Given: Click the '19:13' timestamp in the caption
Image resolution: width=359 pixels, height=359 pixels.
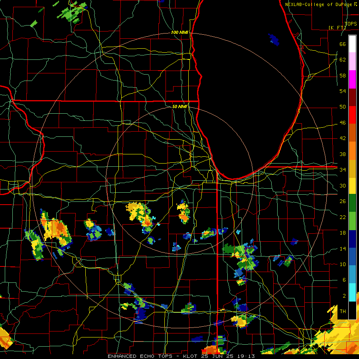Looking at the screenshot, I should pos(247,356).
